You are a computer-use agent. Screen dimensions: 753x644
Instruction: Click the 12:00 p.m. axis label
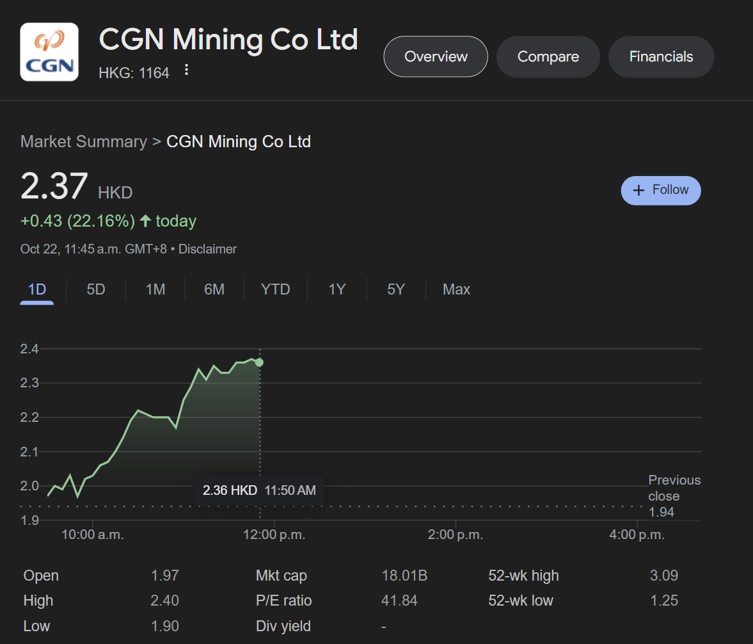[x=274, y=535]
